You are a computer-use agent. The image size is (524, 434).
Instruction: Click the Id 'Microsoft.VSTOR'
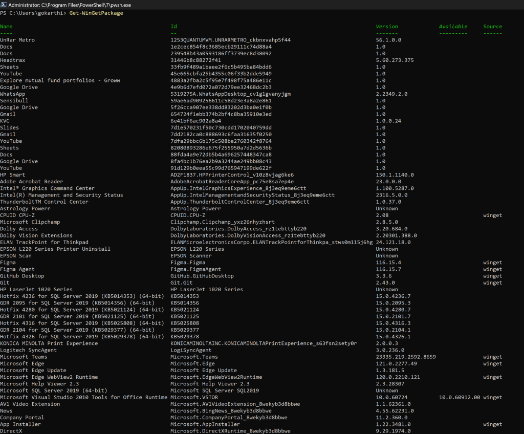[194, 397]
